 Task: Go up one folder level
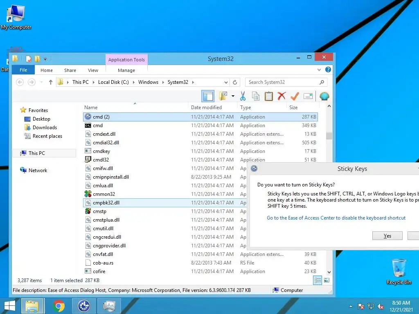[50, 82]
